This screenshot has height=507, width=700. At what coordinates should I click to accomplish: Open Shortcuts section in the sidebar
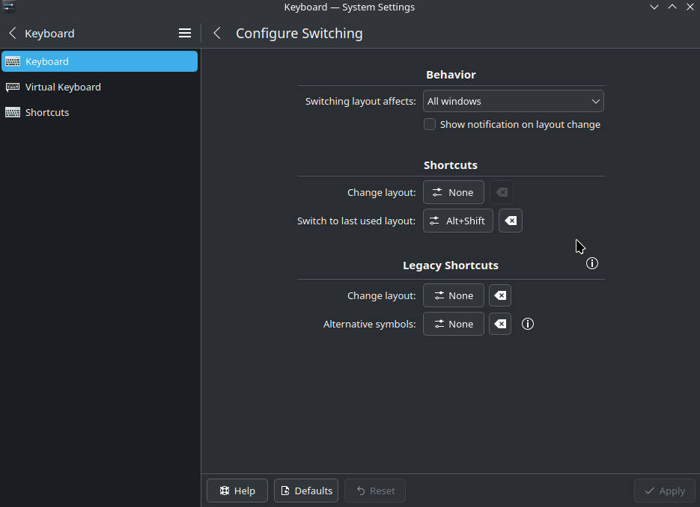click(x=47, y=112)
